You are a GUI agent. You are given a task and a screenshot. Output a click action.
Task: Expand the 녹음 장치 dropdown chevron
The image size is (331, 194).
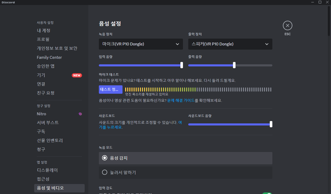tap(177, 44)
